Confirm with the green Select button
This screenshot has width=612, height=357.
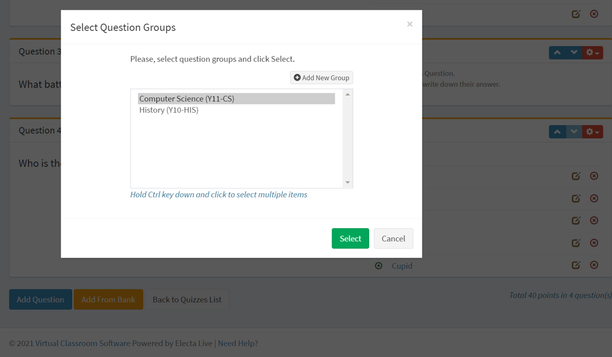(x=350, y=239)
